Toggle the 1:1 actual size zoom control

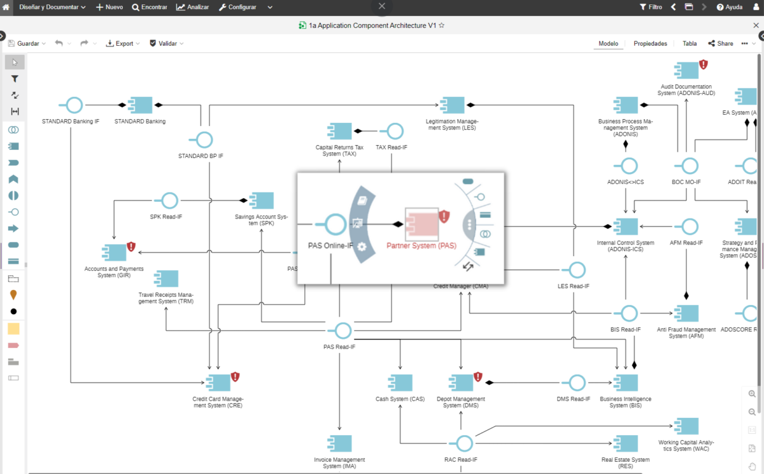752,429
